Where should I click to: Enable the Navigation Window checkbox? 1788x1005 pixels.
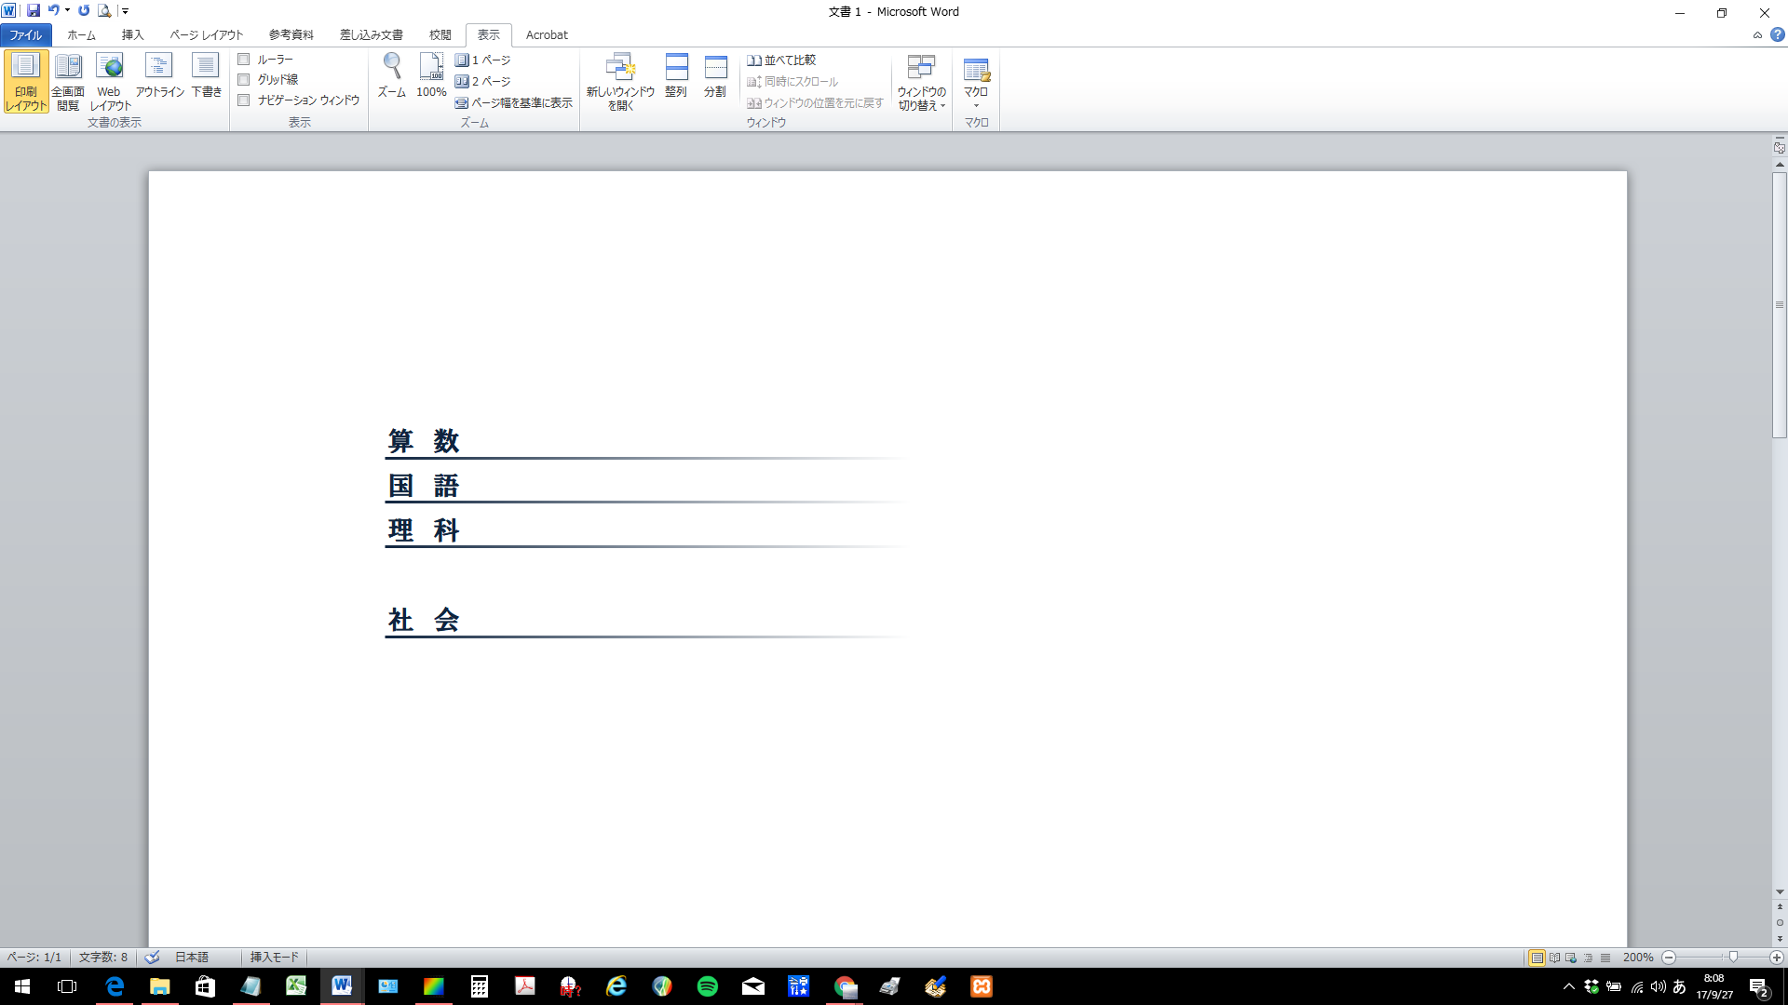pos(244,100)
